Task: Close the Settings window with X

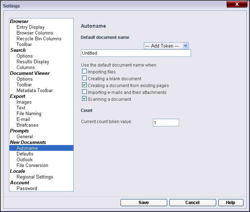Action: (x=237, y=4)
